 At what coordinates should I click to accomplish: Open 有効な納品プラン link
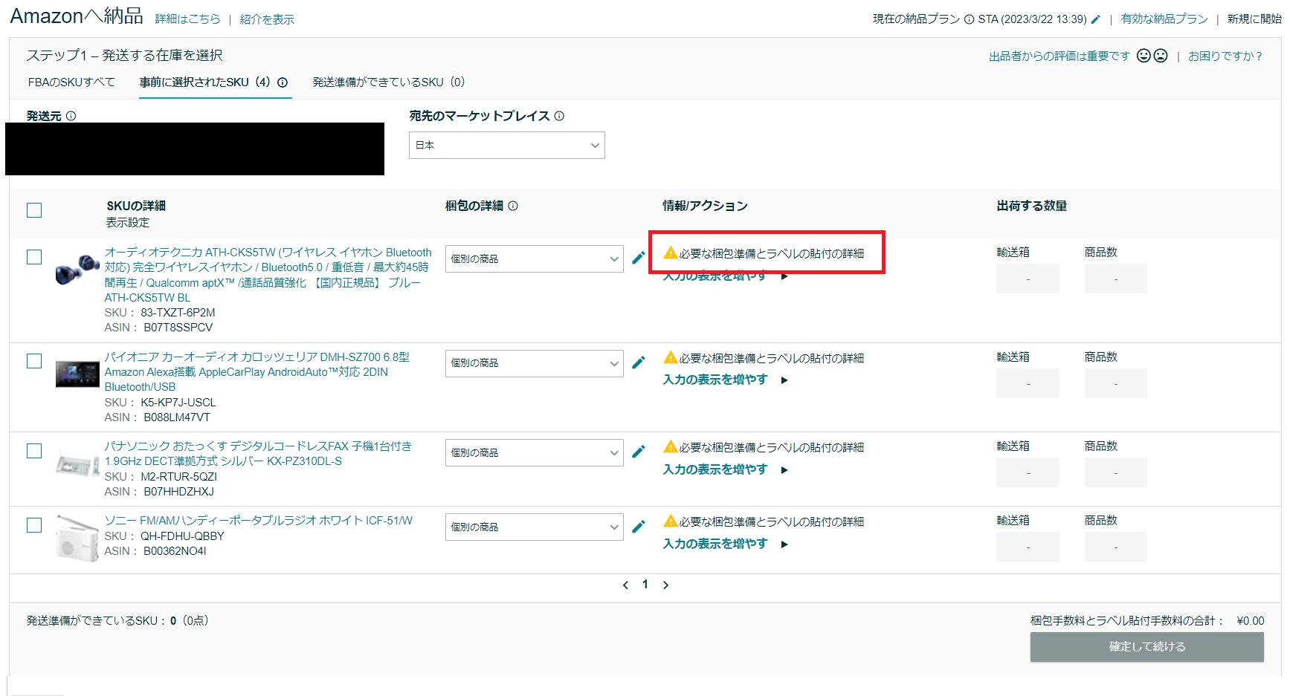[x=1164, y=19]
